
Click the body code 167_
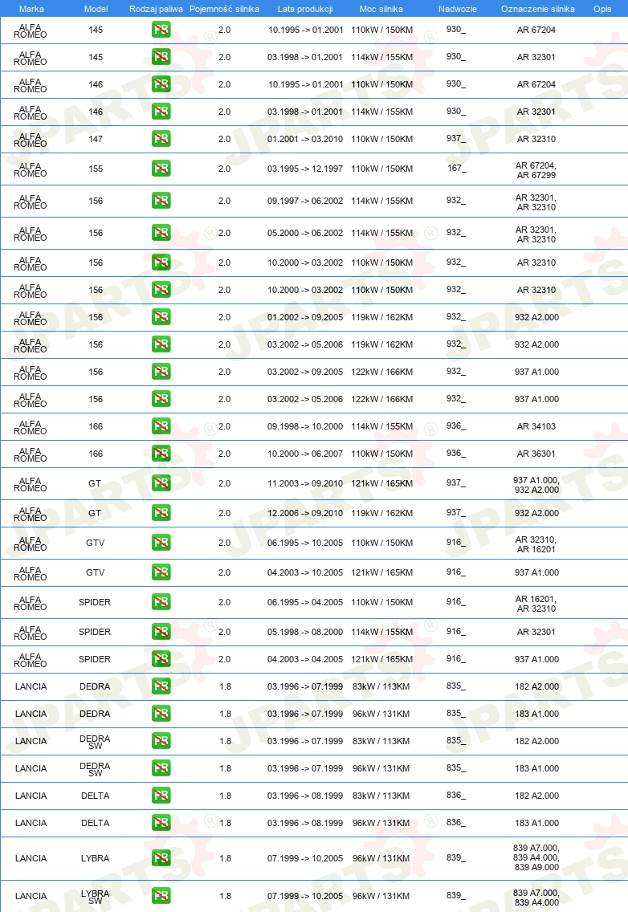pos(456,168)
